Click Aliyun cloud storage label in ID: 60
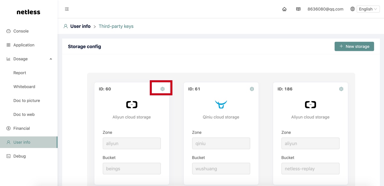Screen dimensions: 384x186 (x=132, y=117)
